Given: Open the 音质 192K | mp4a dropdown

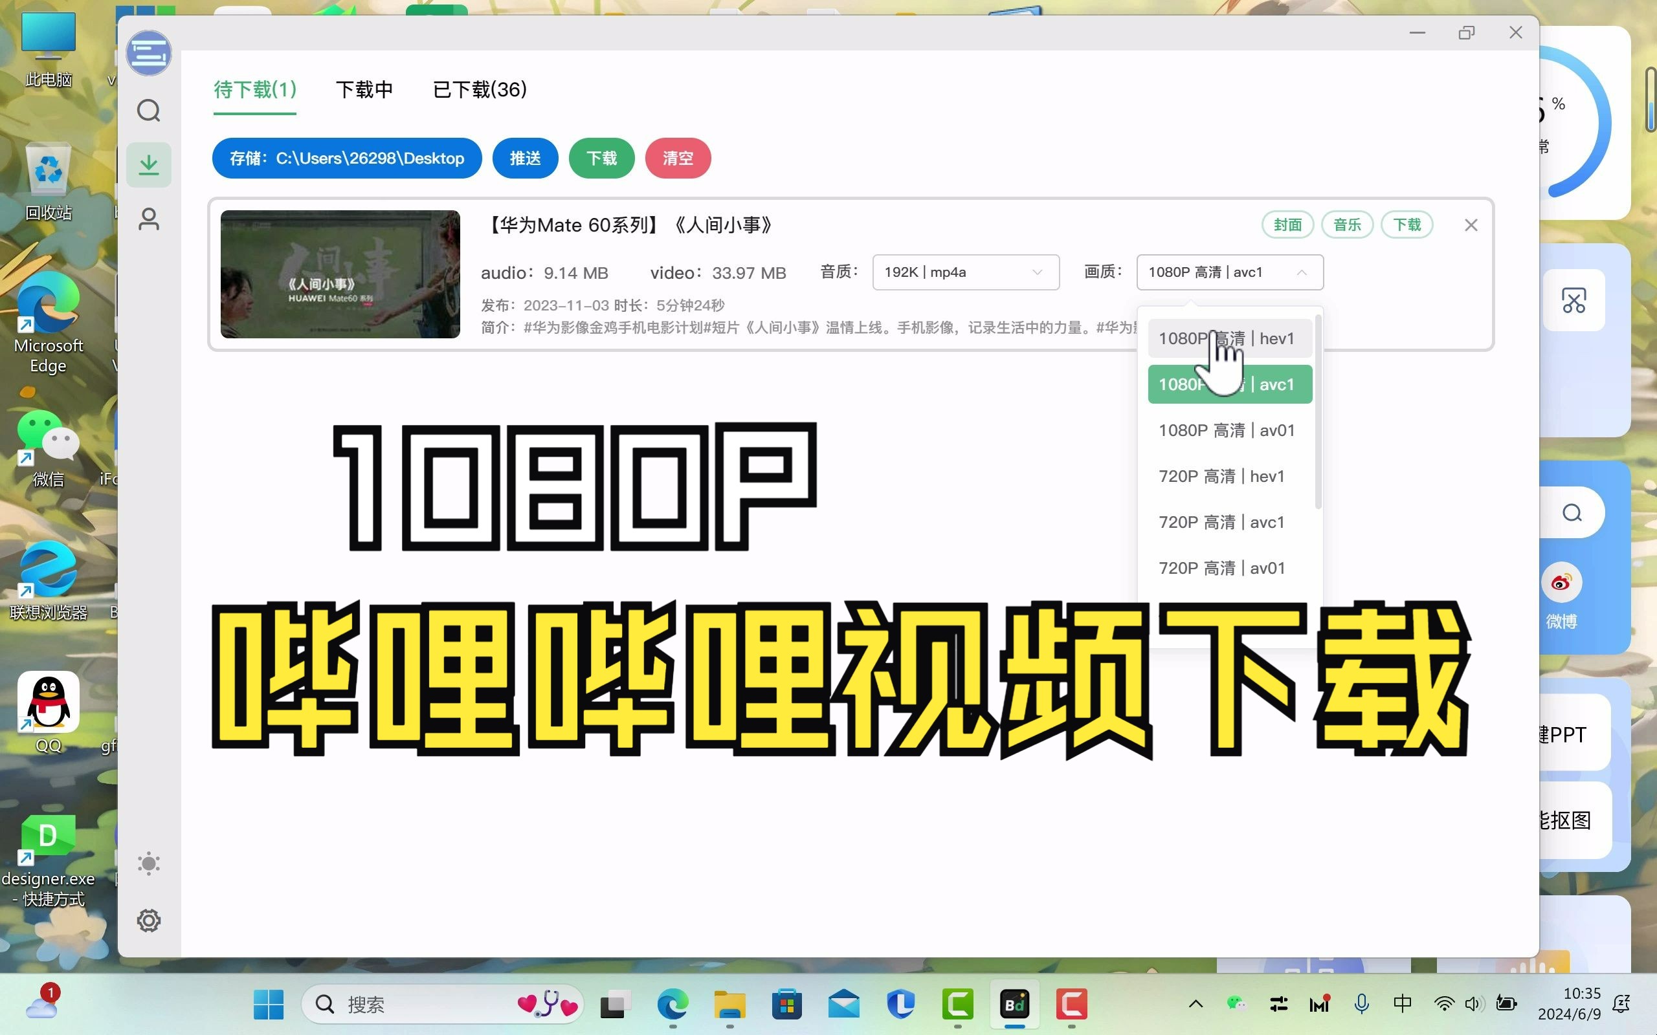Looking at the screenshot, I should (966, 272).
